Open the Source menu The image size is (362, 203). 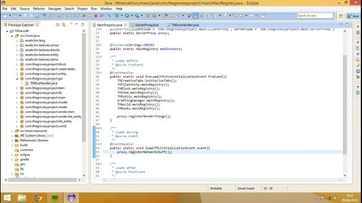24,9
